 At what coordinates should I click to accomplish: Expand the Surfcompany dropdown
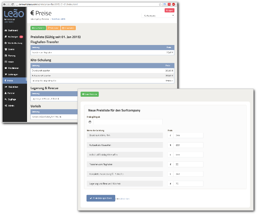point(158,15)
